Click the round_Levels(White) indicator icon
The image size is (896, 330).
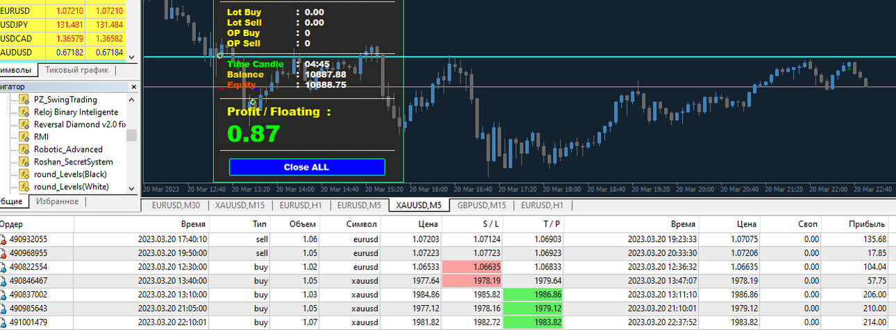[24, 186]
